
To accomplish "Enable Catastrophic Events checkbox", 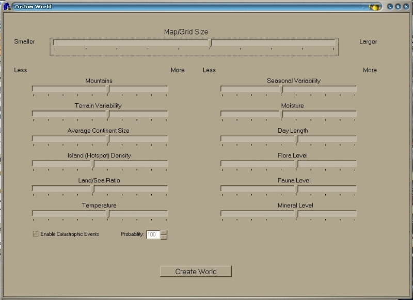I will pyautogui.click(x=36, y=234).
